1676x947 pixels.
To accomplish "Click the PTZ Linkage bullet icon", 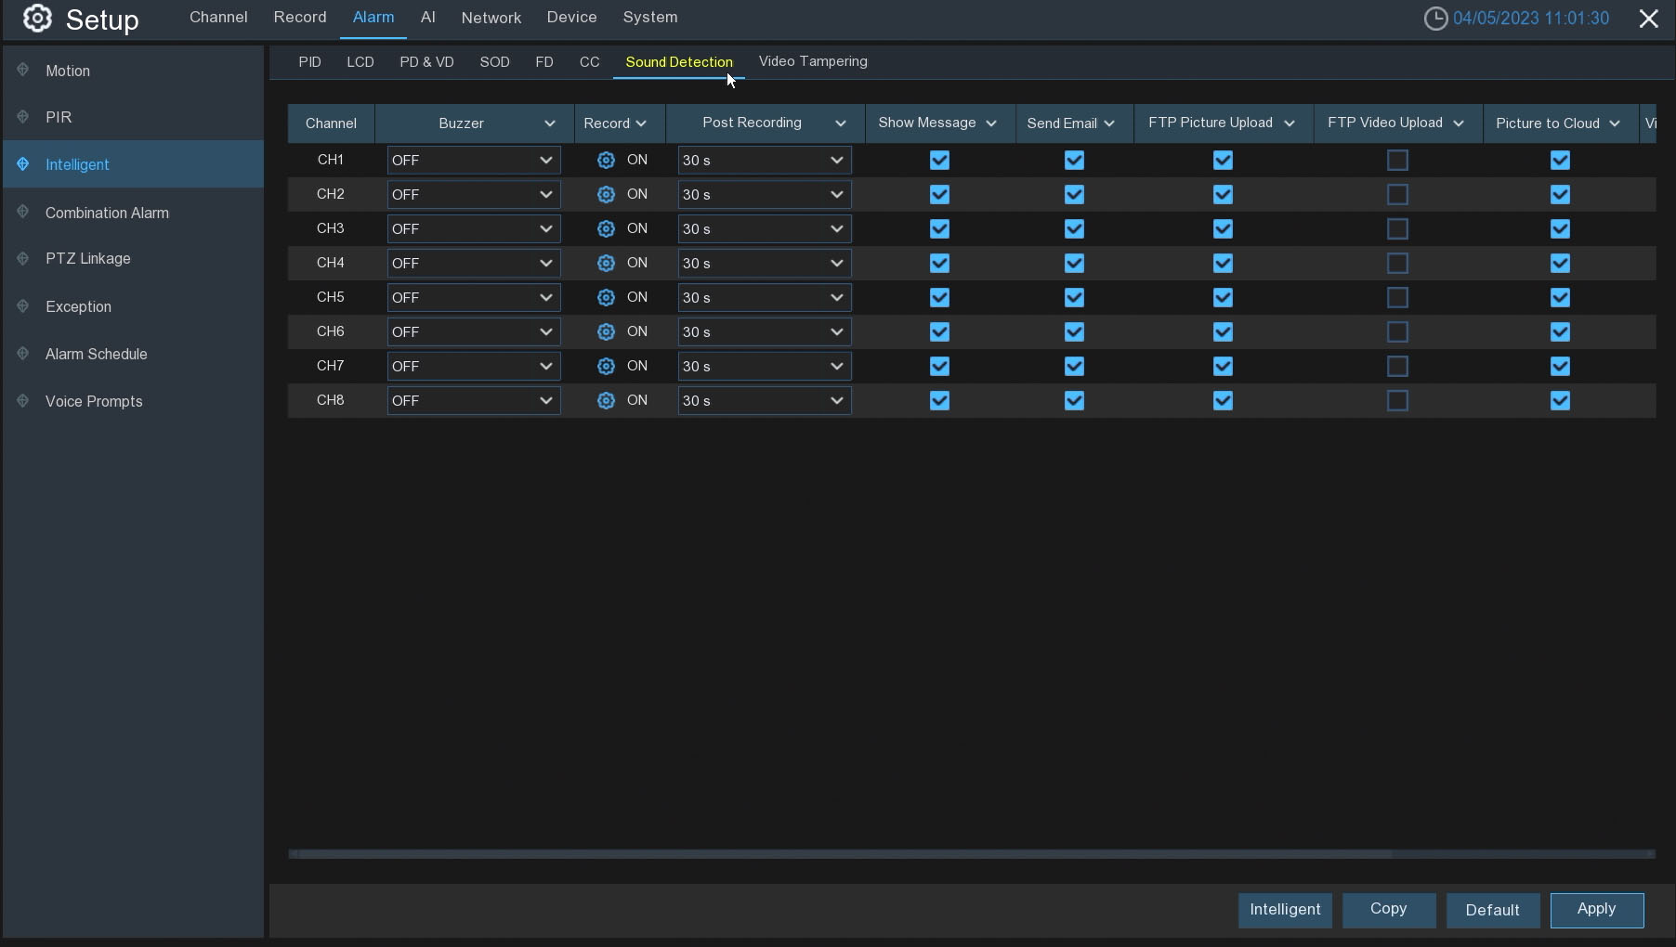I will click(23, 258).
